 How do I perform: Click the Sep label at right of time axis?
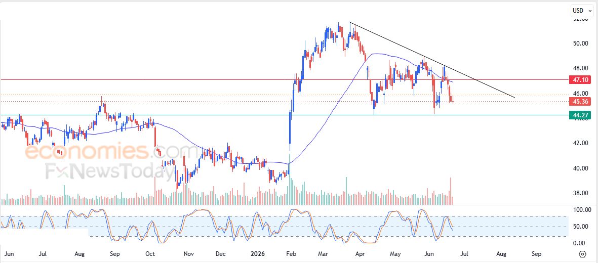[536, 253]
